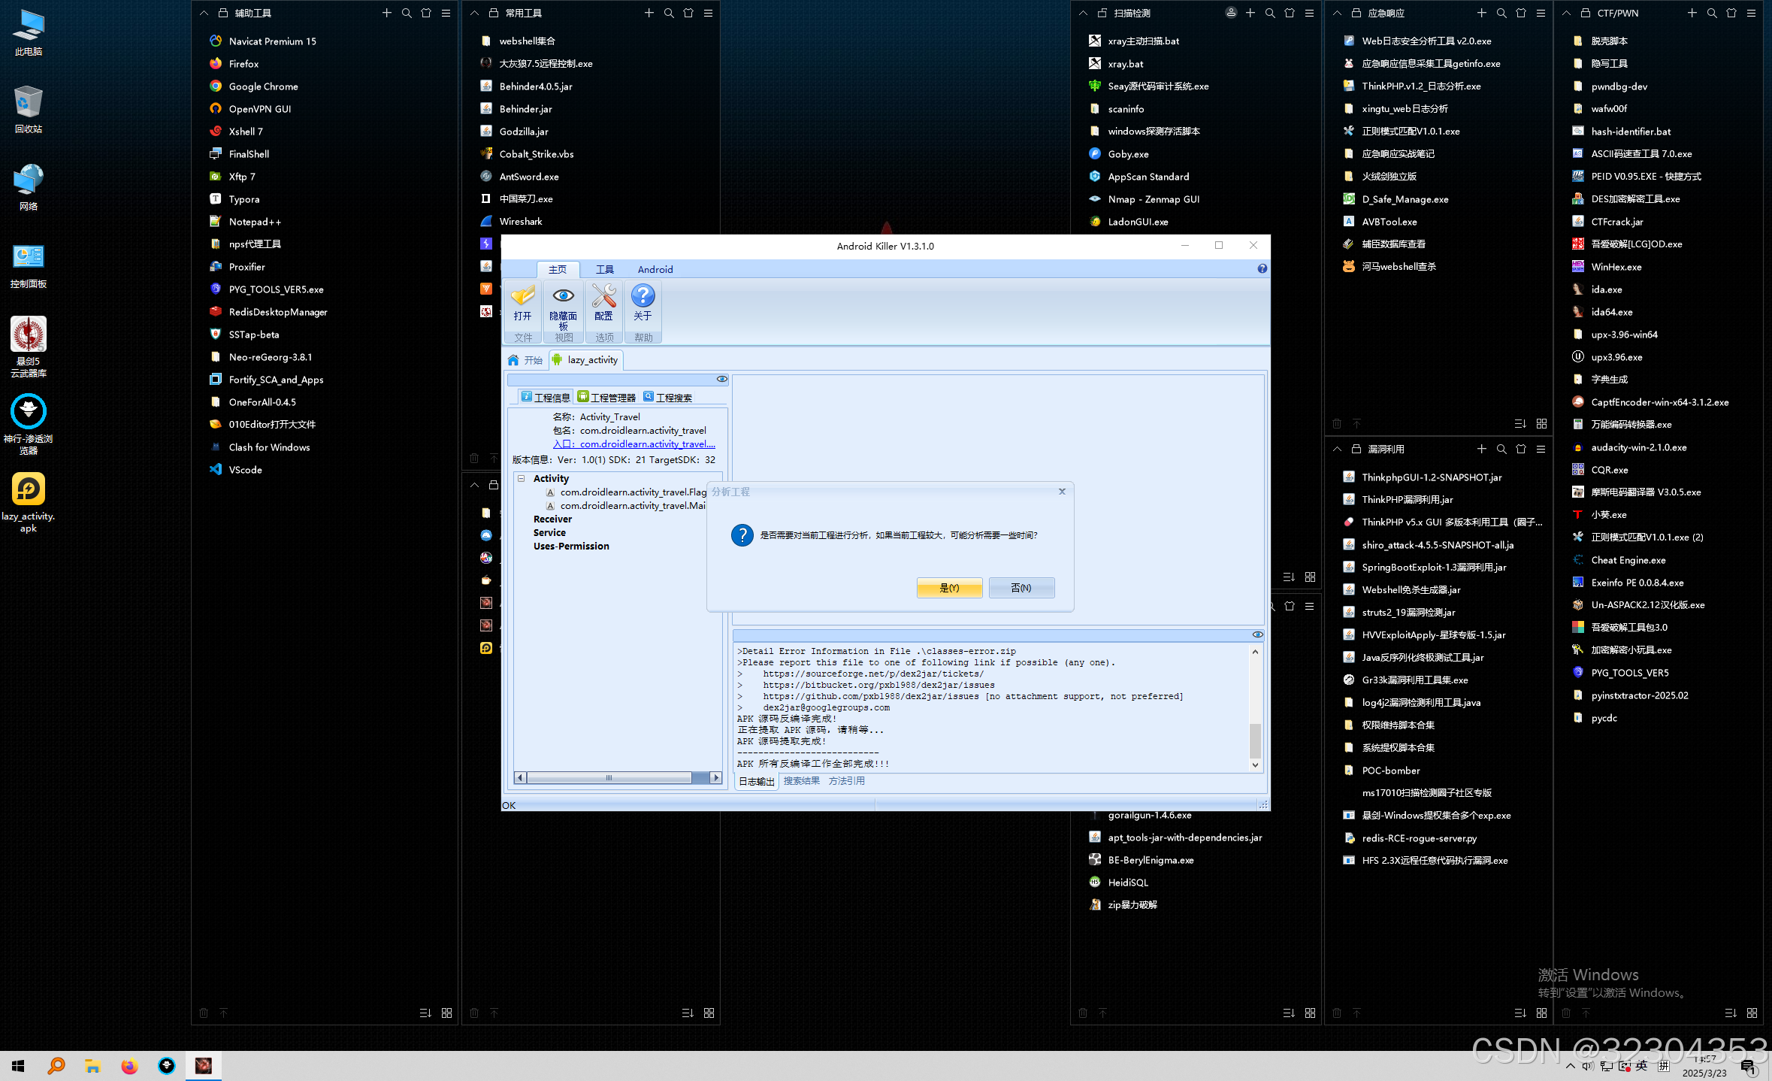This screenshot has width=1772, height=1081.
Task: Collapse the 辅助工具 panel chevron
Action: (x=204, y=14)
